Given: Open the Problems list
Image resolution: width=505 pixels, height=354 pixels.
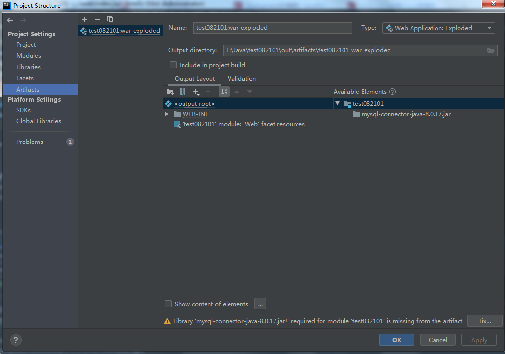Looking at the screenshot, I should coord(29,142).
